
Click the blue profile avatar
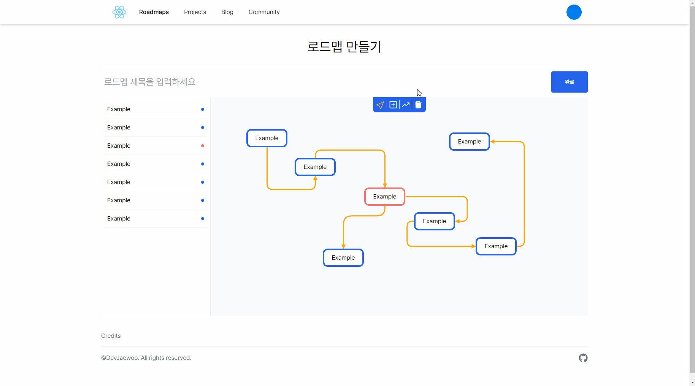[x=574, y=12]
